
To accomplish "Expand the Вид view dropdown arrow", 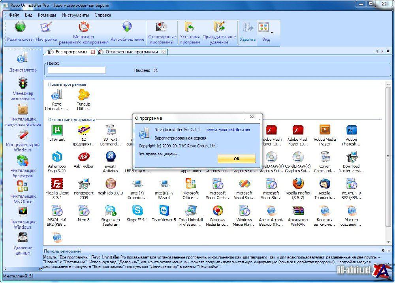I will click(x=272, y=32).
